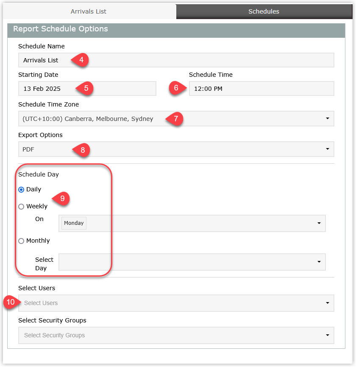This screenshot has width=356, height=367.
Task: Click the weekday selector dropdown arrow
Action: tap(319, 223)
